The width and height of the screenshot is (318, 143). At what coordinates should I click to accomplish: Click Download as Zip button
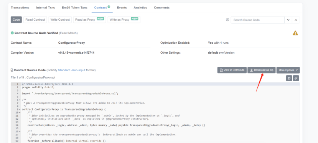click(261, 70)
